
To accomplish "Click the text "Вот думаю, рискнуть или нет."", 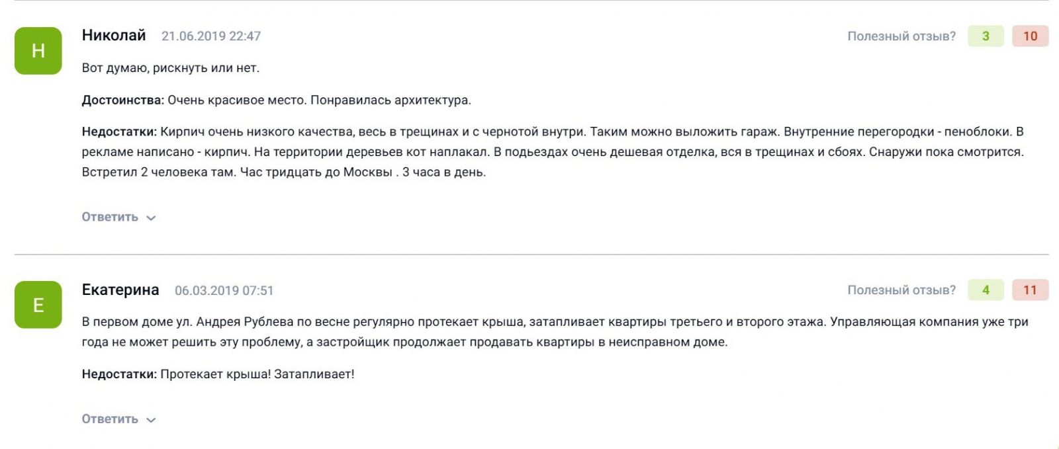I will (171, 68).
